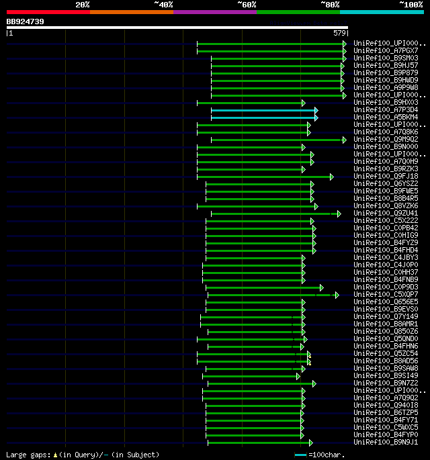Click the Large gaps legend text
The image size is (430, 460).
click(28, 455)
